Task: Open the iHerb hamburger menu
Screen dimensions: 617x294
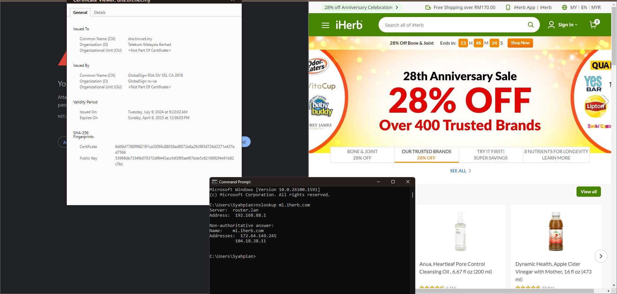Action: click(x=326, y=25)
